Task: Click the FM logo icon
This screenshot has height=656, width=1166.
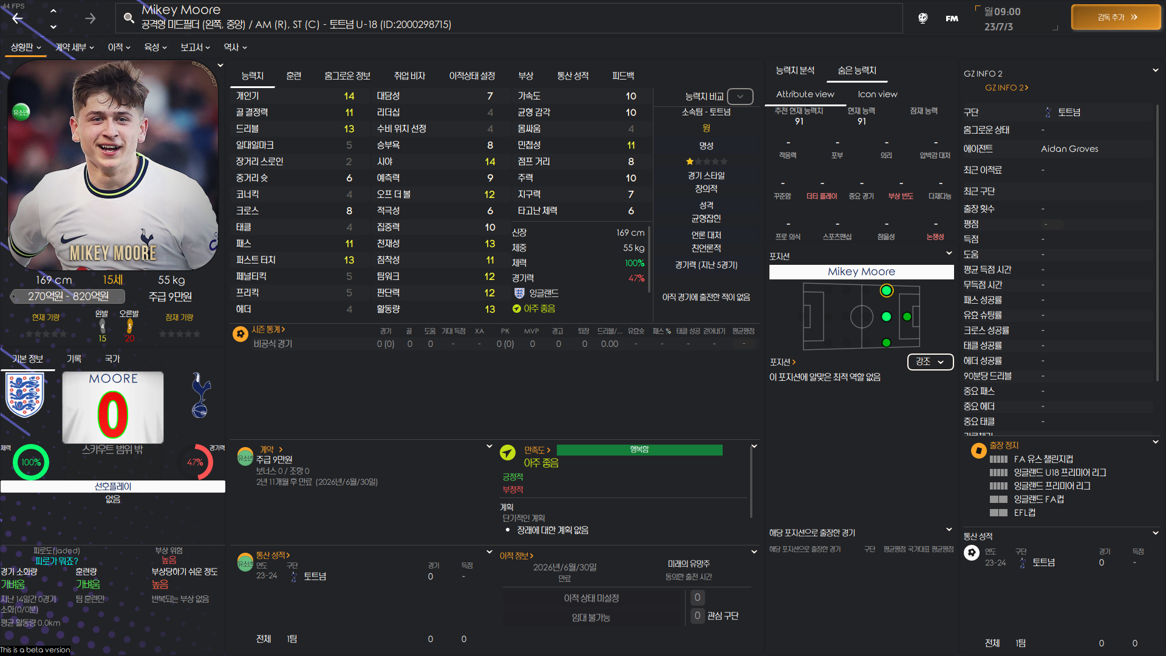Action: coord(952,18)
